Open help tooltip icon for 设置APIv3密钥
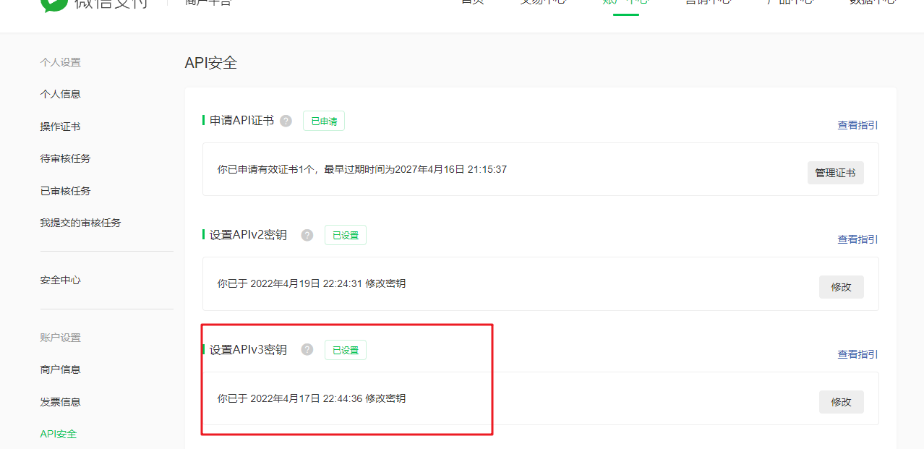This screenshot has width=924, height=449. (307, 350)
